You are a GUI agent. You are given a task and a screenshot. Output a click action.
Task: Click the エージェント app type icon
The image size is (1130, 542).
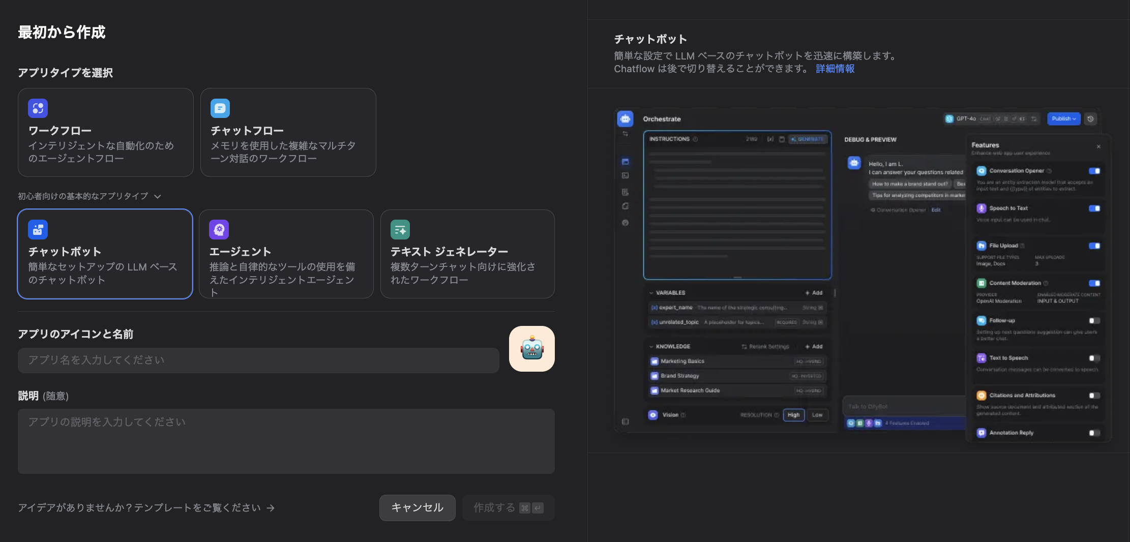[x=219, y=229]
